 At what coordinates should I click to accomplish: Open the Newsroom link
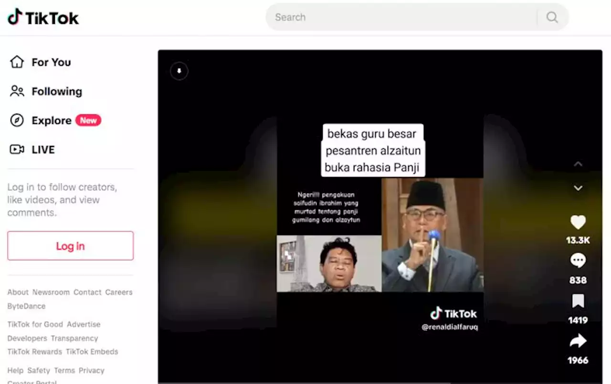[x=51, y=292]
